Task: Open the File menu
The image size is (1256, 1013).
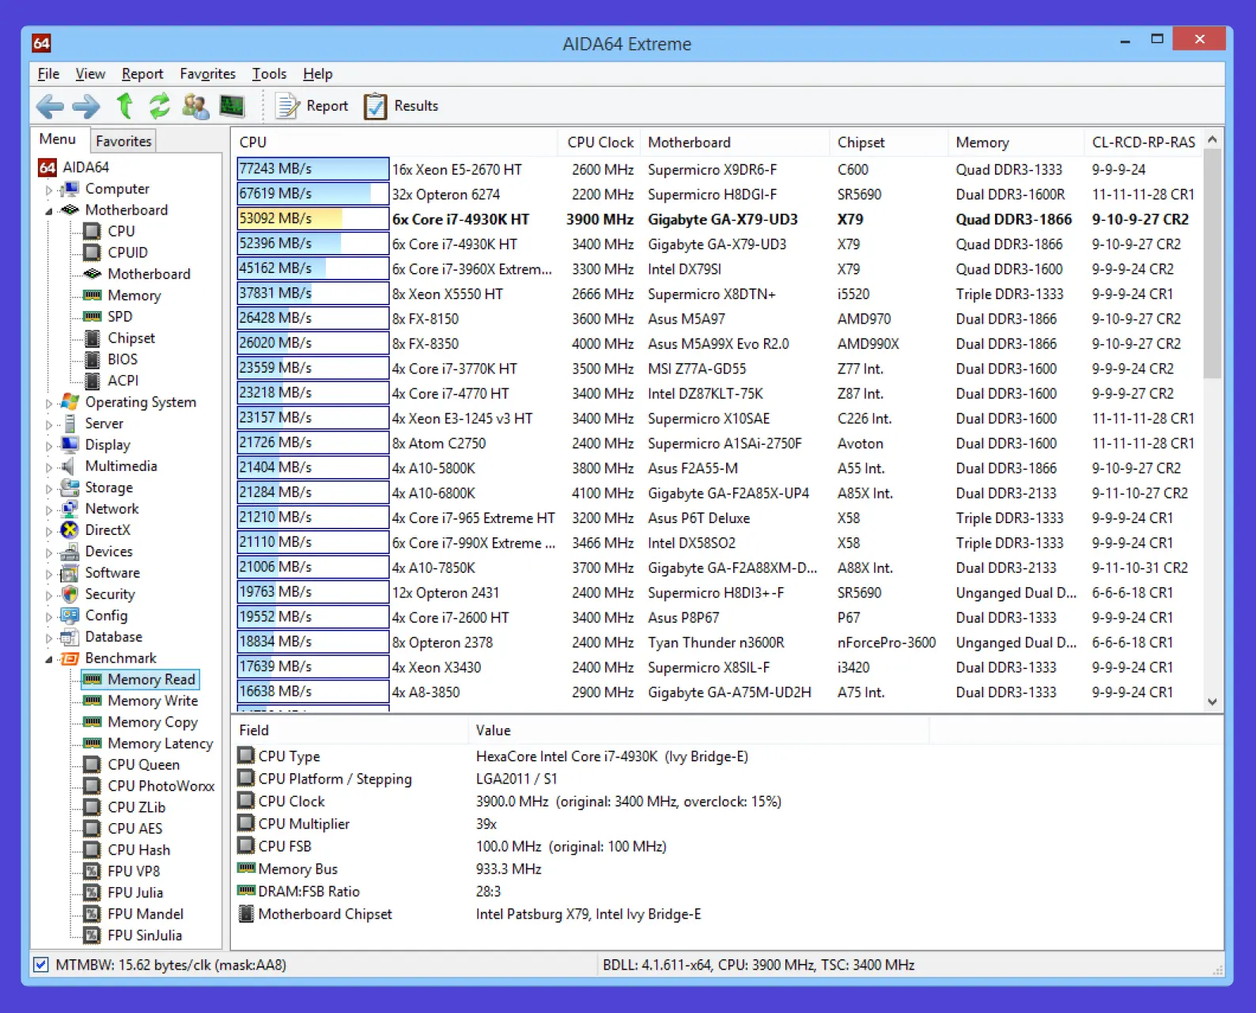Action: [48, 74]
